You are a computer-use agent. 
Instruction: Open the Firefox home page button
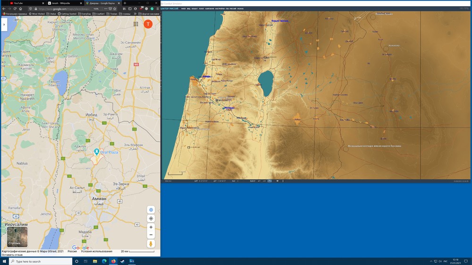pos(20,8)
